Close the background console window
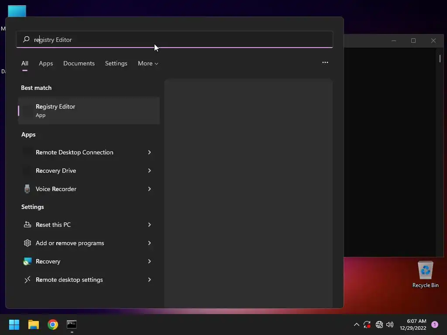This screenshot has height=335, width=447. pos(433,41)
